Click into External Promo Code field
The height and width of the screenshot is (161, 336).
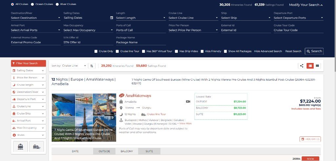point(36,42)
